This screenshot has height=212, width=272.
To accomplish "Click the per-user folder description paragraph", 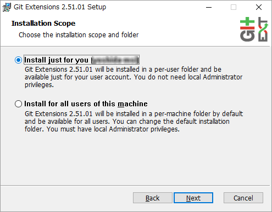I will 134,77.
